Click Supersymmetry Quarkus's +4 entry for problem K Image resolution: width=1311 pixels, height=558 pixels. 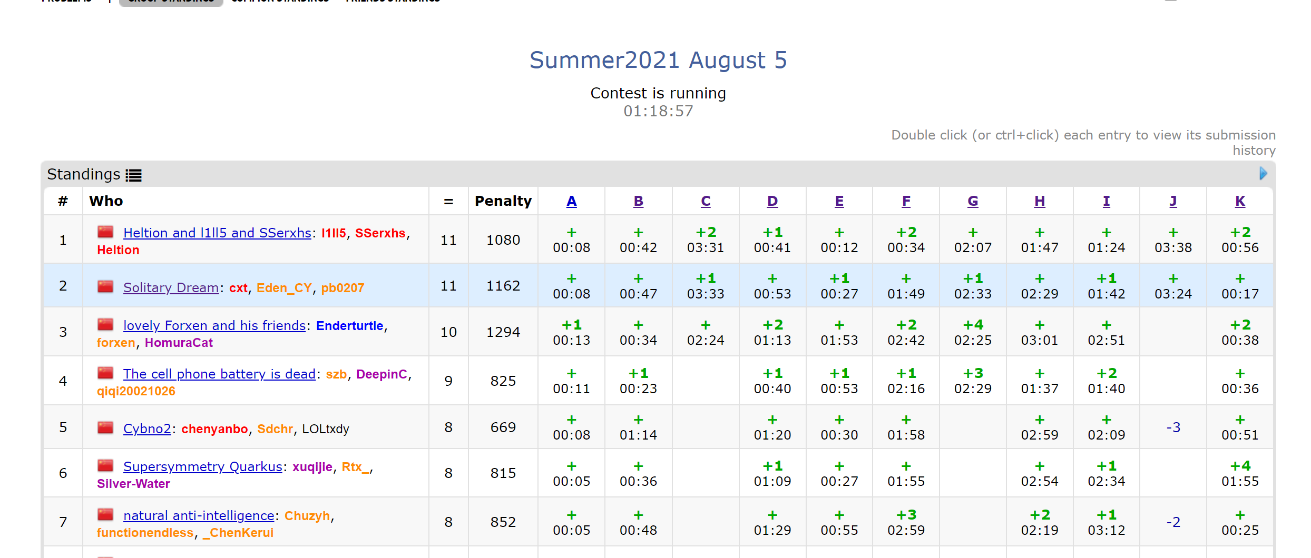tap(1240, 473)
